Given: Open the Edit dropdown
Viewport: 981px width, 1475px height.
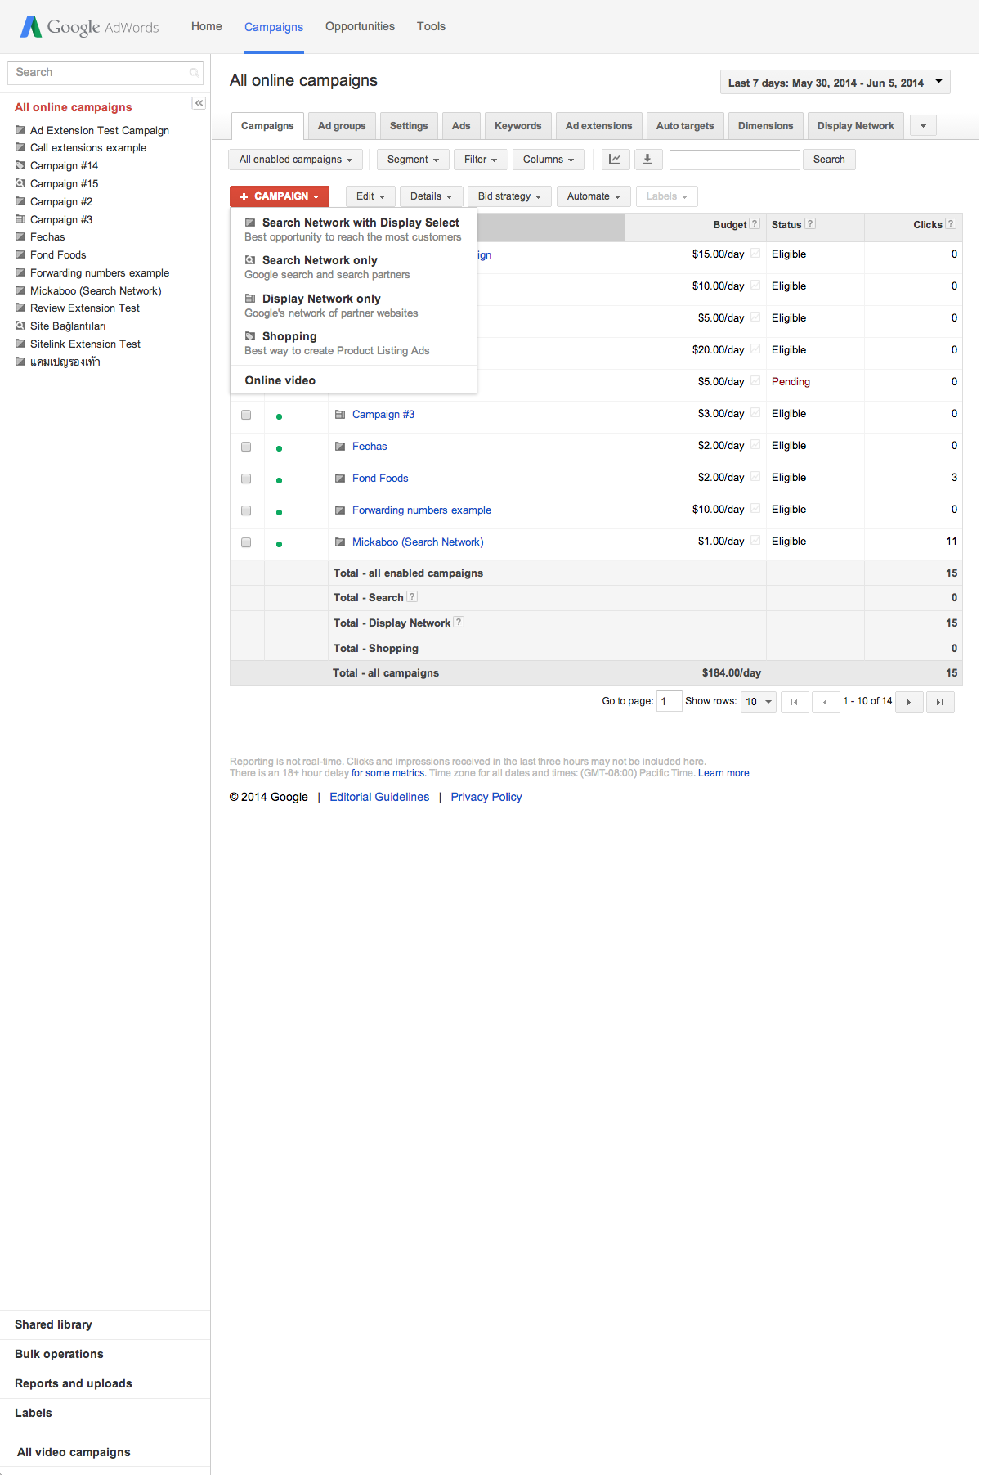Looking at the screenshot, I should pyautogui.click(x=370, y=196).
